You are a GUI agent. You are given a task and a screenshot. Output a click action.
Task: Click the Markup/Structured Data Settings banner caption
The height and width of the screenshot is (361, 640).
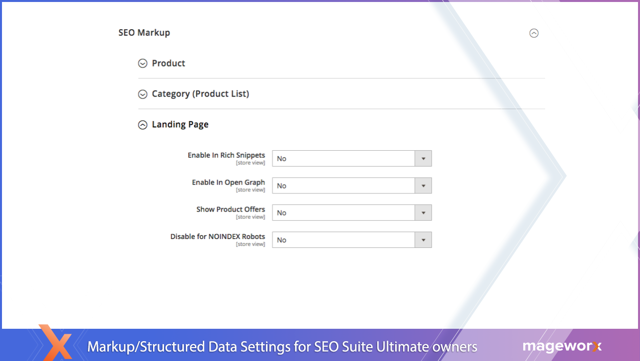(282, 347)
